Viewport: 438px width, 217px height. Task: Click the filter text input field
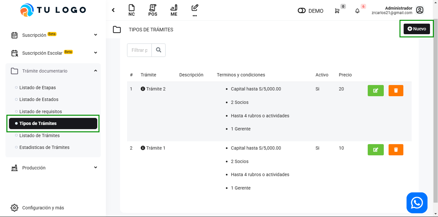(x=140, y=50)
